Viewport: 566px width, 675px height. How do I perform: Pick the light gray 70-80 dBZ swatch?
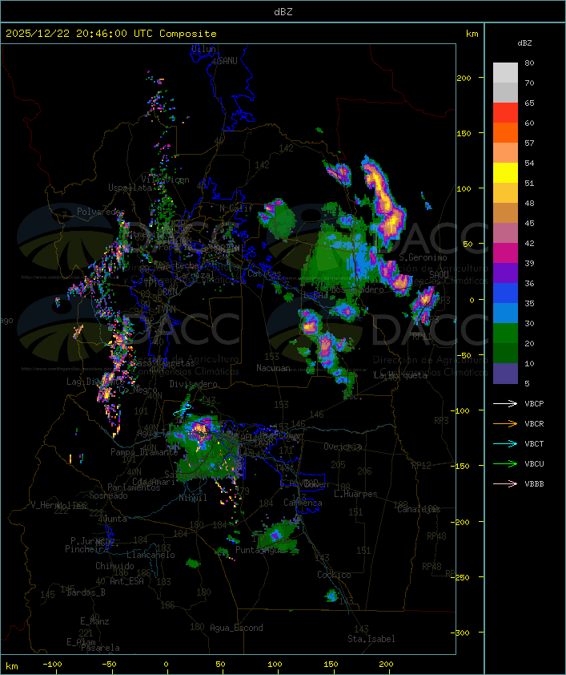point(505,73)
